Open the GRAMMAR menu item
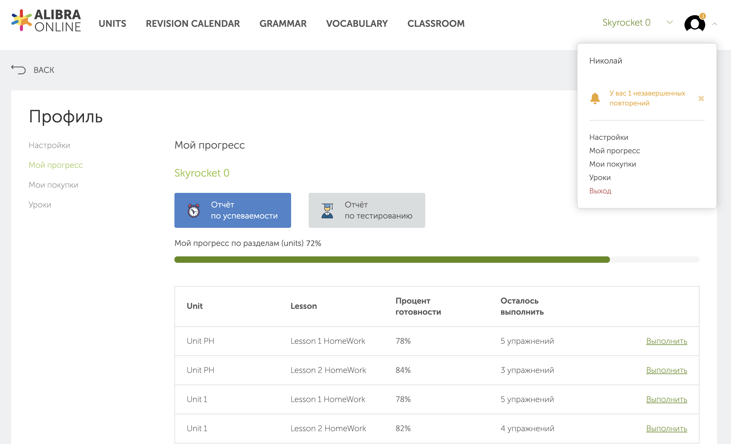Screen dimensions: 731x444 pyautogui.click(x=283, y=23)
